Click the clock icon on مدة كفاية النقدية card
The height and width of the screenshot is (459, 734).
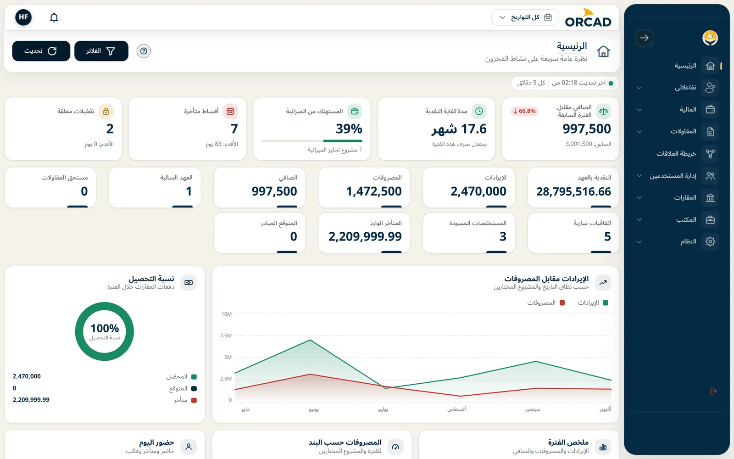[x=479, y=111]
